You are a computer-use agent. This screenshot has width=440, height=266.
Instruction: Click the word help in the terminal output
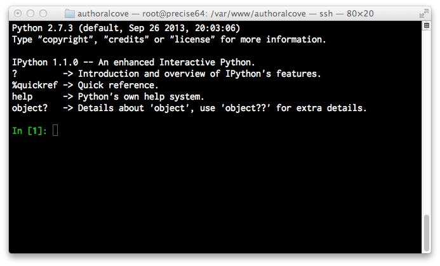(23, 96)
